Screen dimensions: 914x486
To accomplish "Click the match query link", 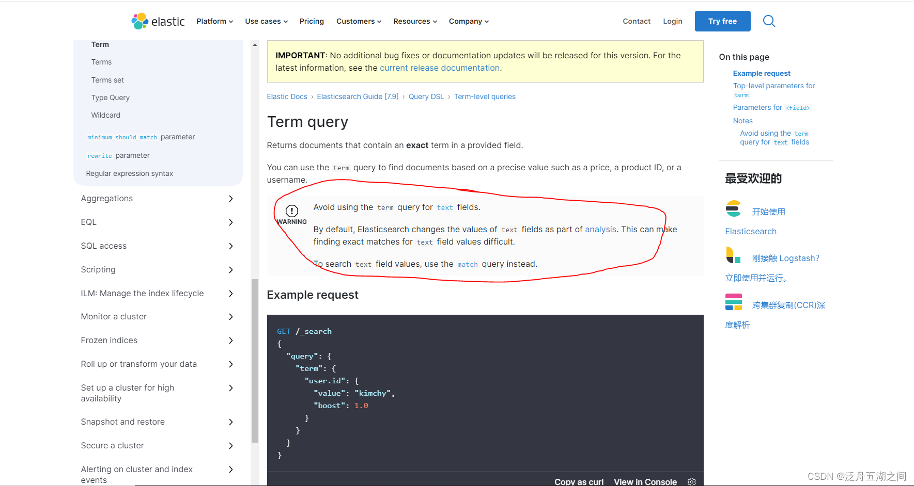I will tap(468, 264).
